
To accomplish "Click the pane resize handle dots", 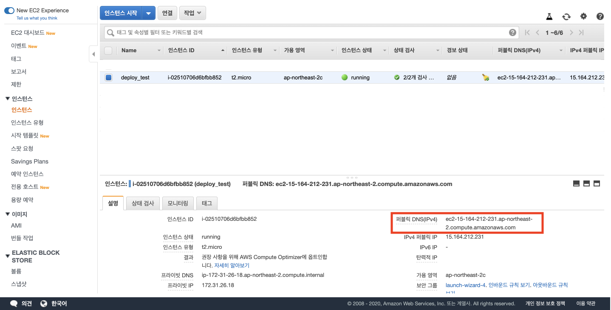I will [x=351, y=177].
